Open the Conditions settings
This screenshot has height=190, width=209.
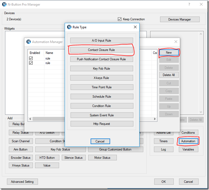(x=188, y=133)
